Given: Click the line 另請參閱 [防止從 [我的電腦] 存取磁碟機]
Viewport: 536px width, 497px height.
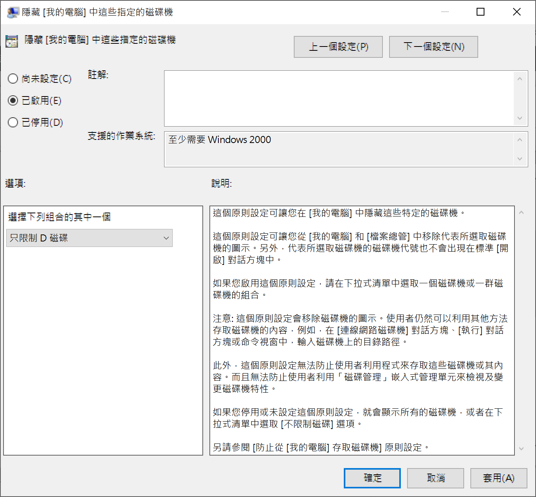Looking at the screenshot, I should (321, 447).
